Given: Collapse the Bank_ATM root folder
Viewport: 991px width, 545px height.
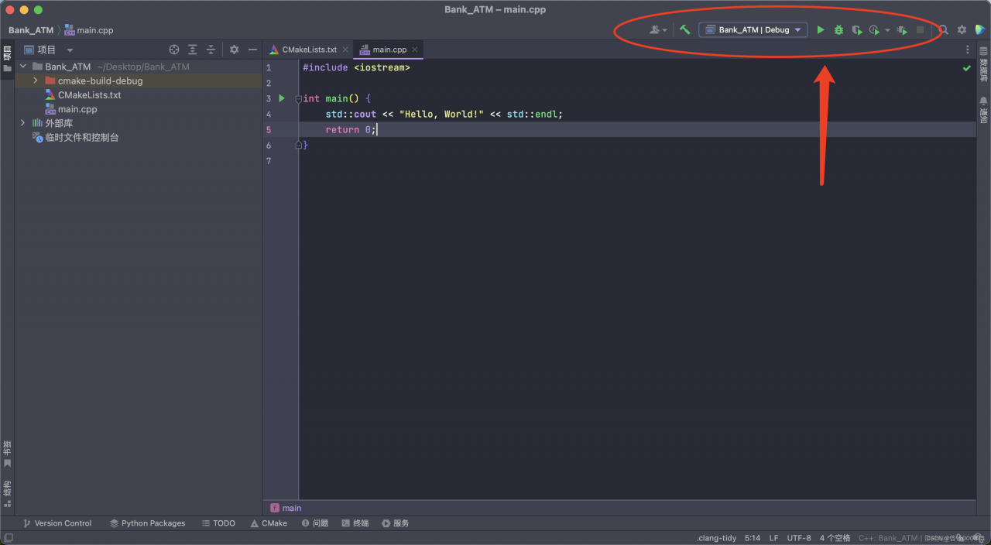Looking at the screenshot, I should pyautogui.click(x=23, y=67).
